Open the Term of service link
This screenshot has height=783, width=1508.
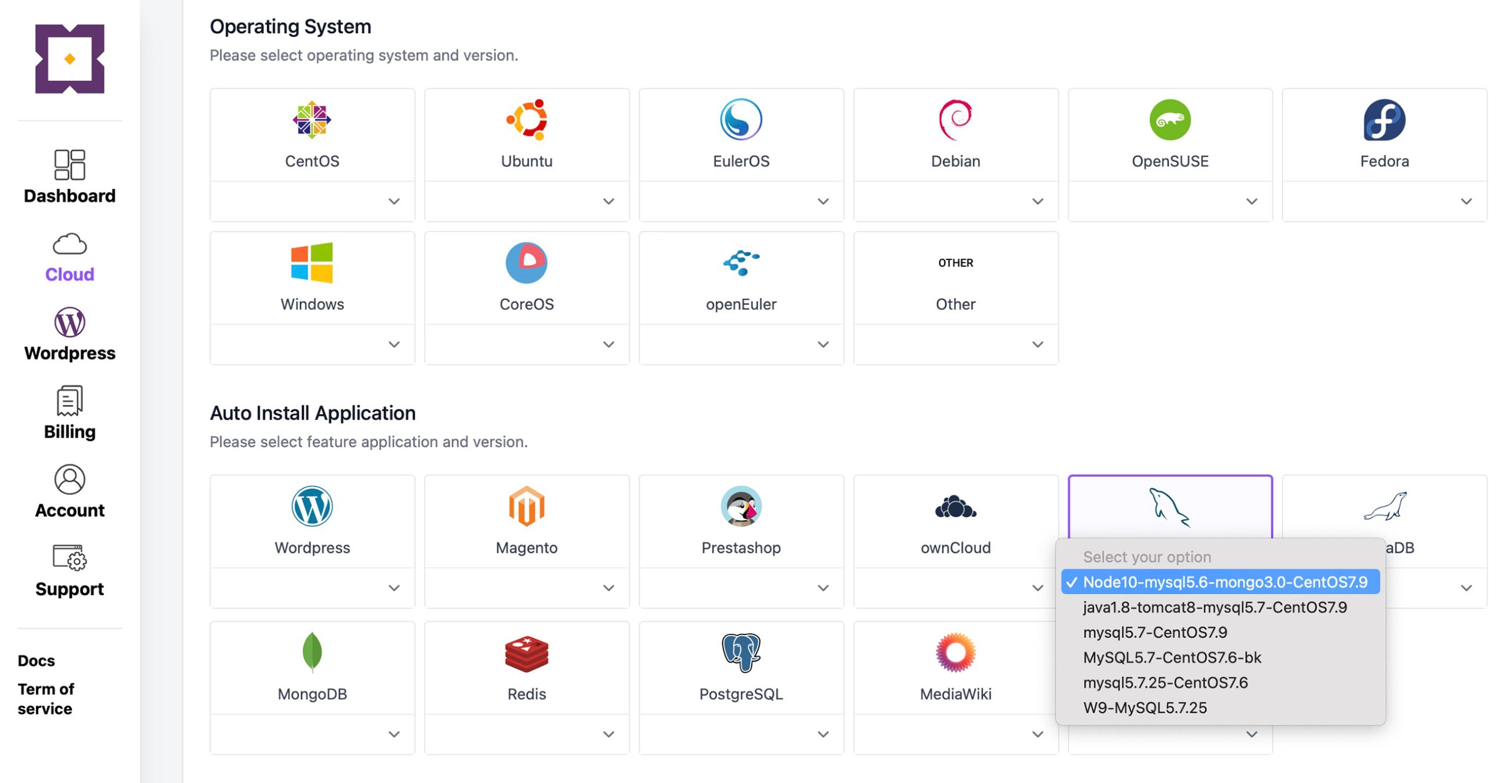pyautogui.click(x=45, y=699)
